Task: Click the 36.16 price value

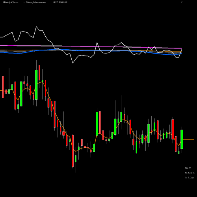Action: (188, 168)
